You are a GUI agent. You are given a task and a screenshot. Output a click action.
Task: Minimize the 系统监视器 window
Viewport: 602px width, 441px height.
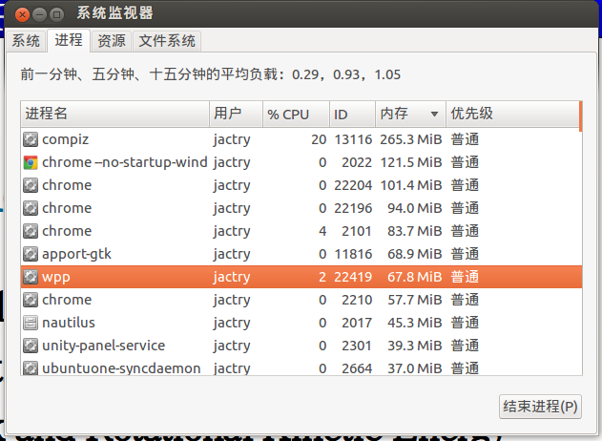point(39,14)
